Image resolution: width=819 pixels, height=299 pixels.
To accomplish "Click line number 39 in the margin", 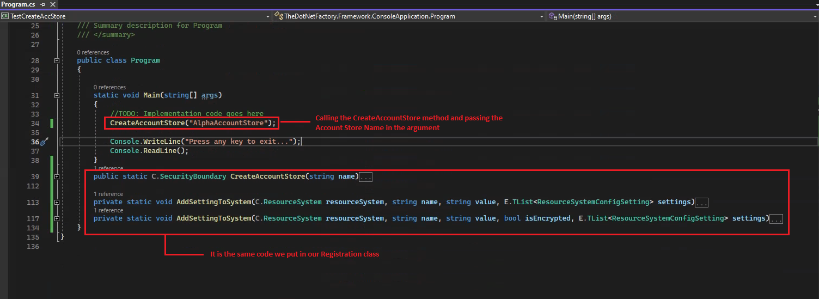I will [x=35, y=176].
